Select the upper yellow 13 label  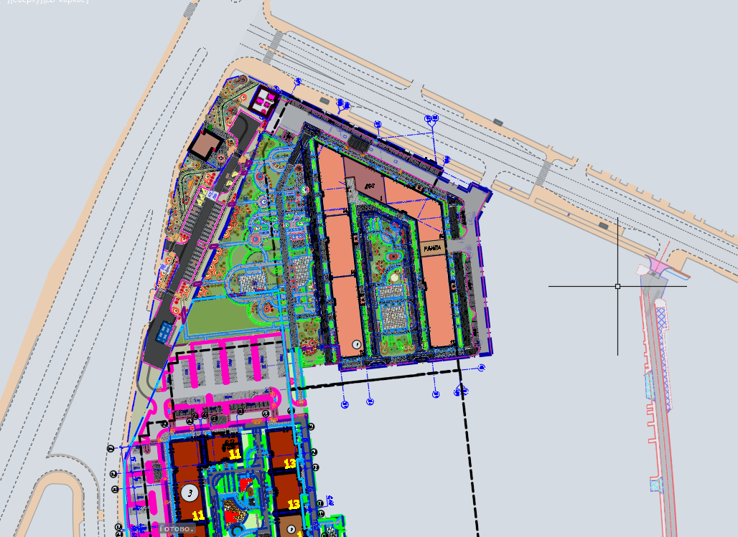290,463
